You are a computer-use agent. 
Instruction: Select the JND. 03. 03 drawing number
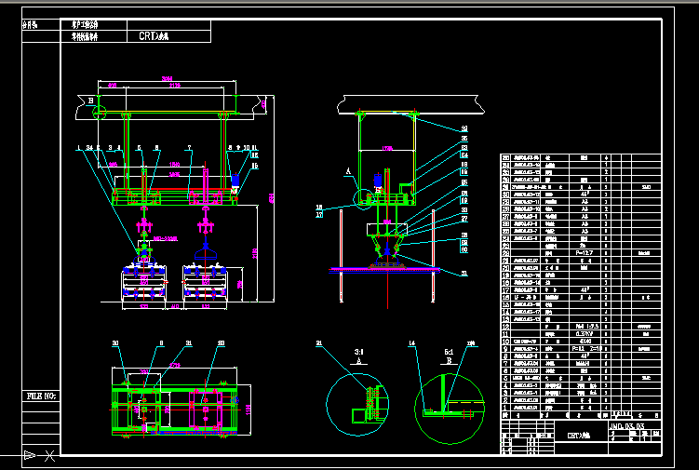[633, 426]
